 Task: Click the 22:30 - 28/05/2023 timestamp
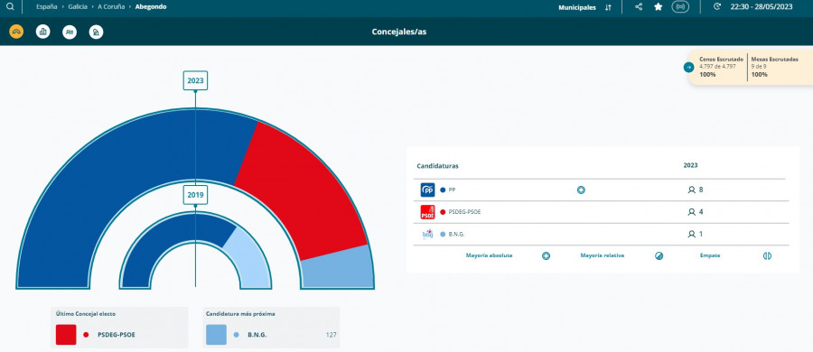(762, 6)
